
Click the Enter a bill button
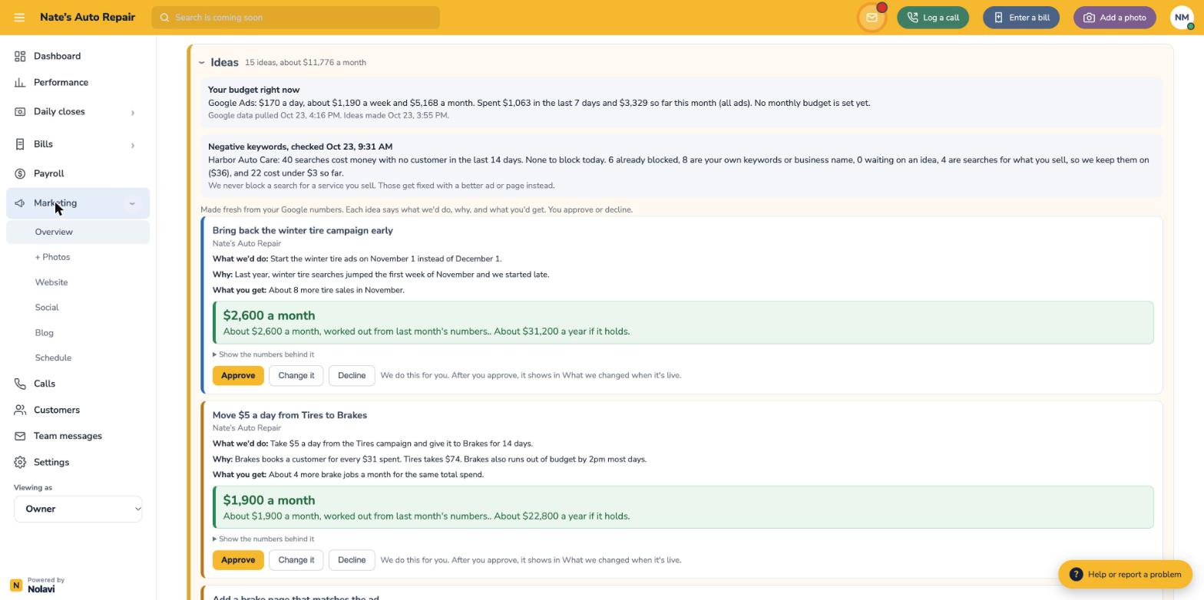tap(1021, 18)
